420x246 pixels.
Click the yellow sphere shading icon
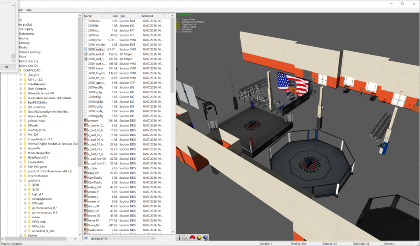[199, 238]
